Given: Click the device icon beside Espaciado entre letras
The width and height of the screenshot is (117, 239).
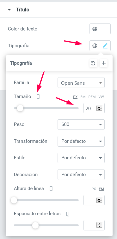Looking at the screenshot, I should (68, 214).
